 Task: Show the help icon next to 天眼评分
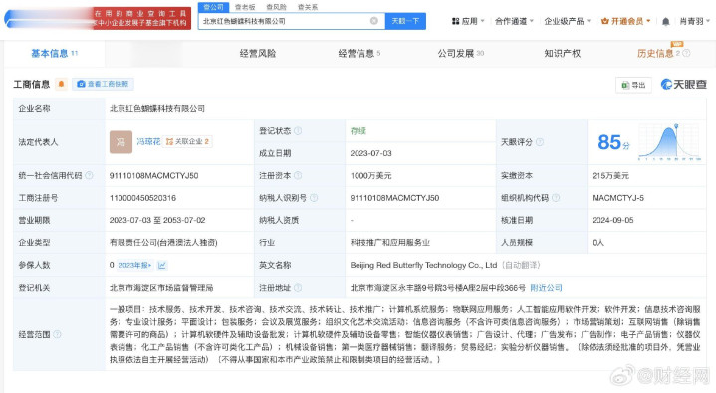click(540, 142)
